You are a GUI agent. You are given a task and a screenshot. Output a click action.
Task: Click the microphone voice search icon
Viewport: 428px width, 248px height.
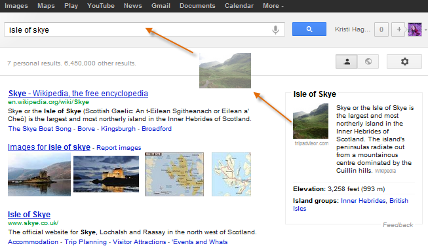276,29
